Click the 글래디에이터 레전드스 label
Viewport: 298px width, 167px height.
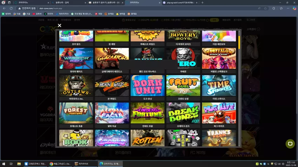tap(112, 72)
